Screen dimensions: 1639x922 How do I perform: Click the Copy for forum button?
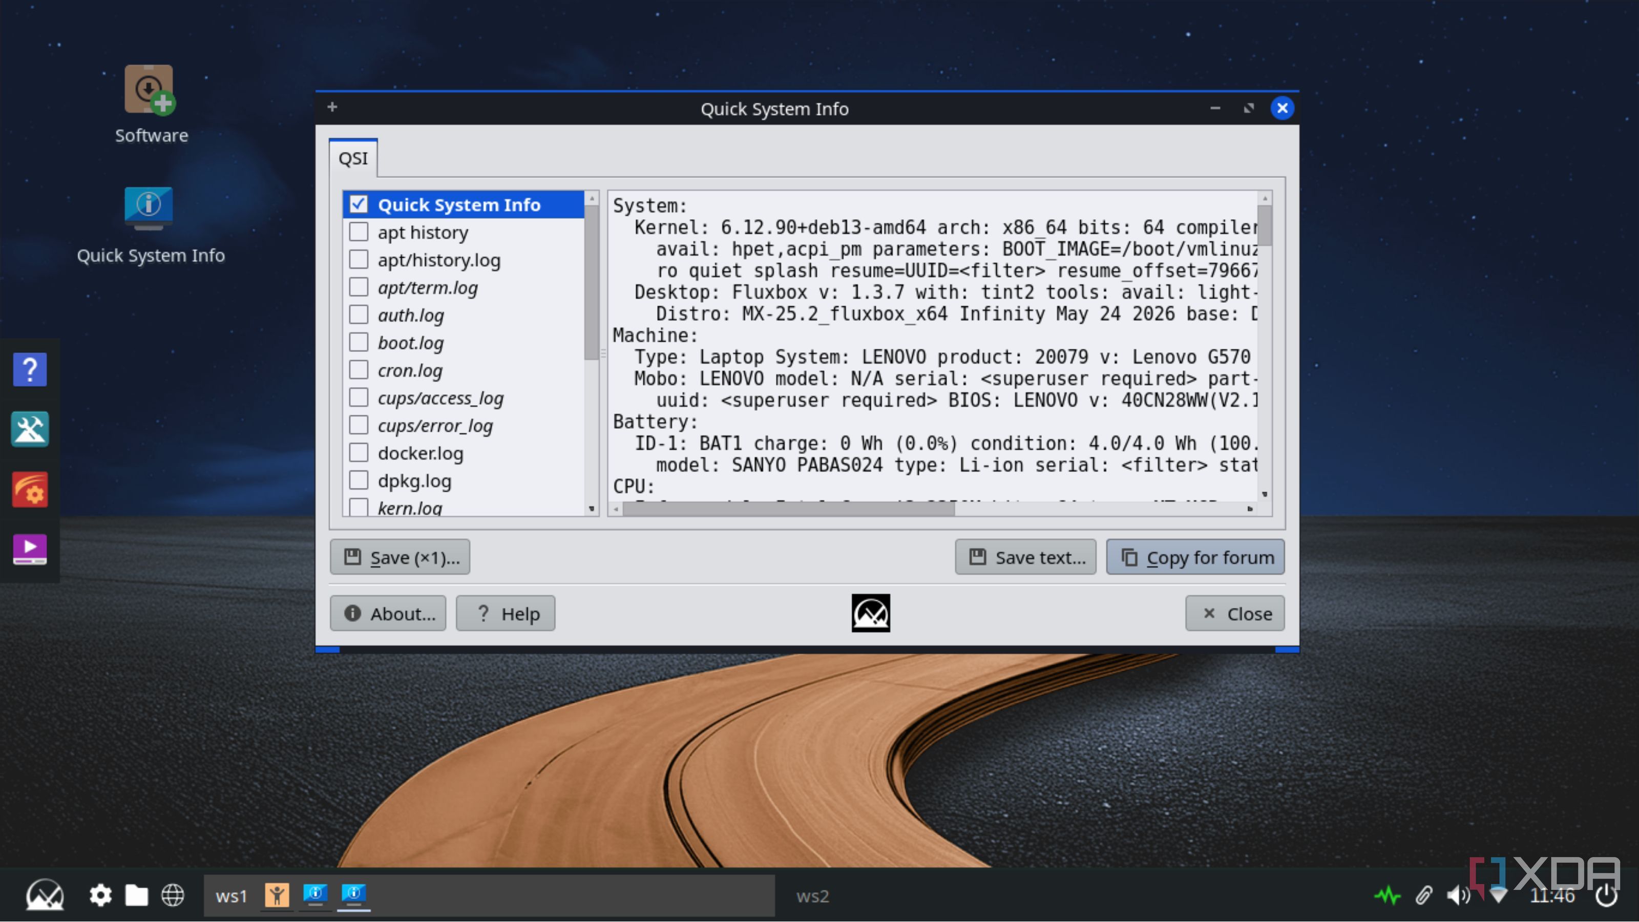[1195, 557]
